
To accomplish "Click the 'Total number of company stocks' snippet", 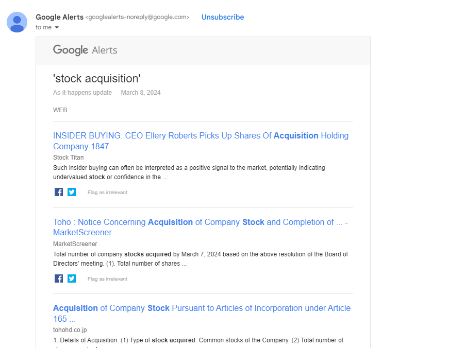I will (201, 259).
